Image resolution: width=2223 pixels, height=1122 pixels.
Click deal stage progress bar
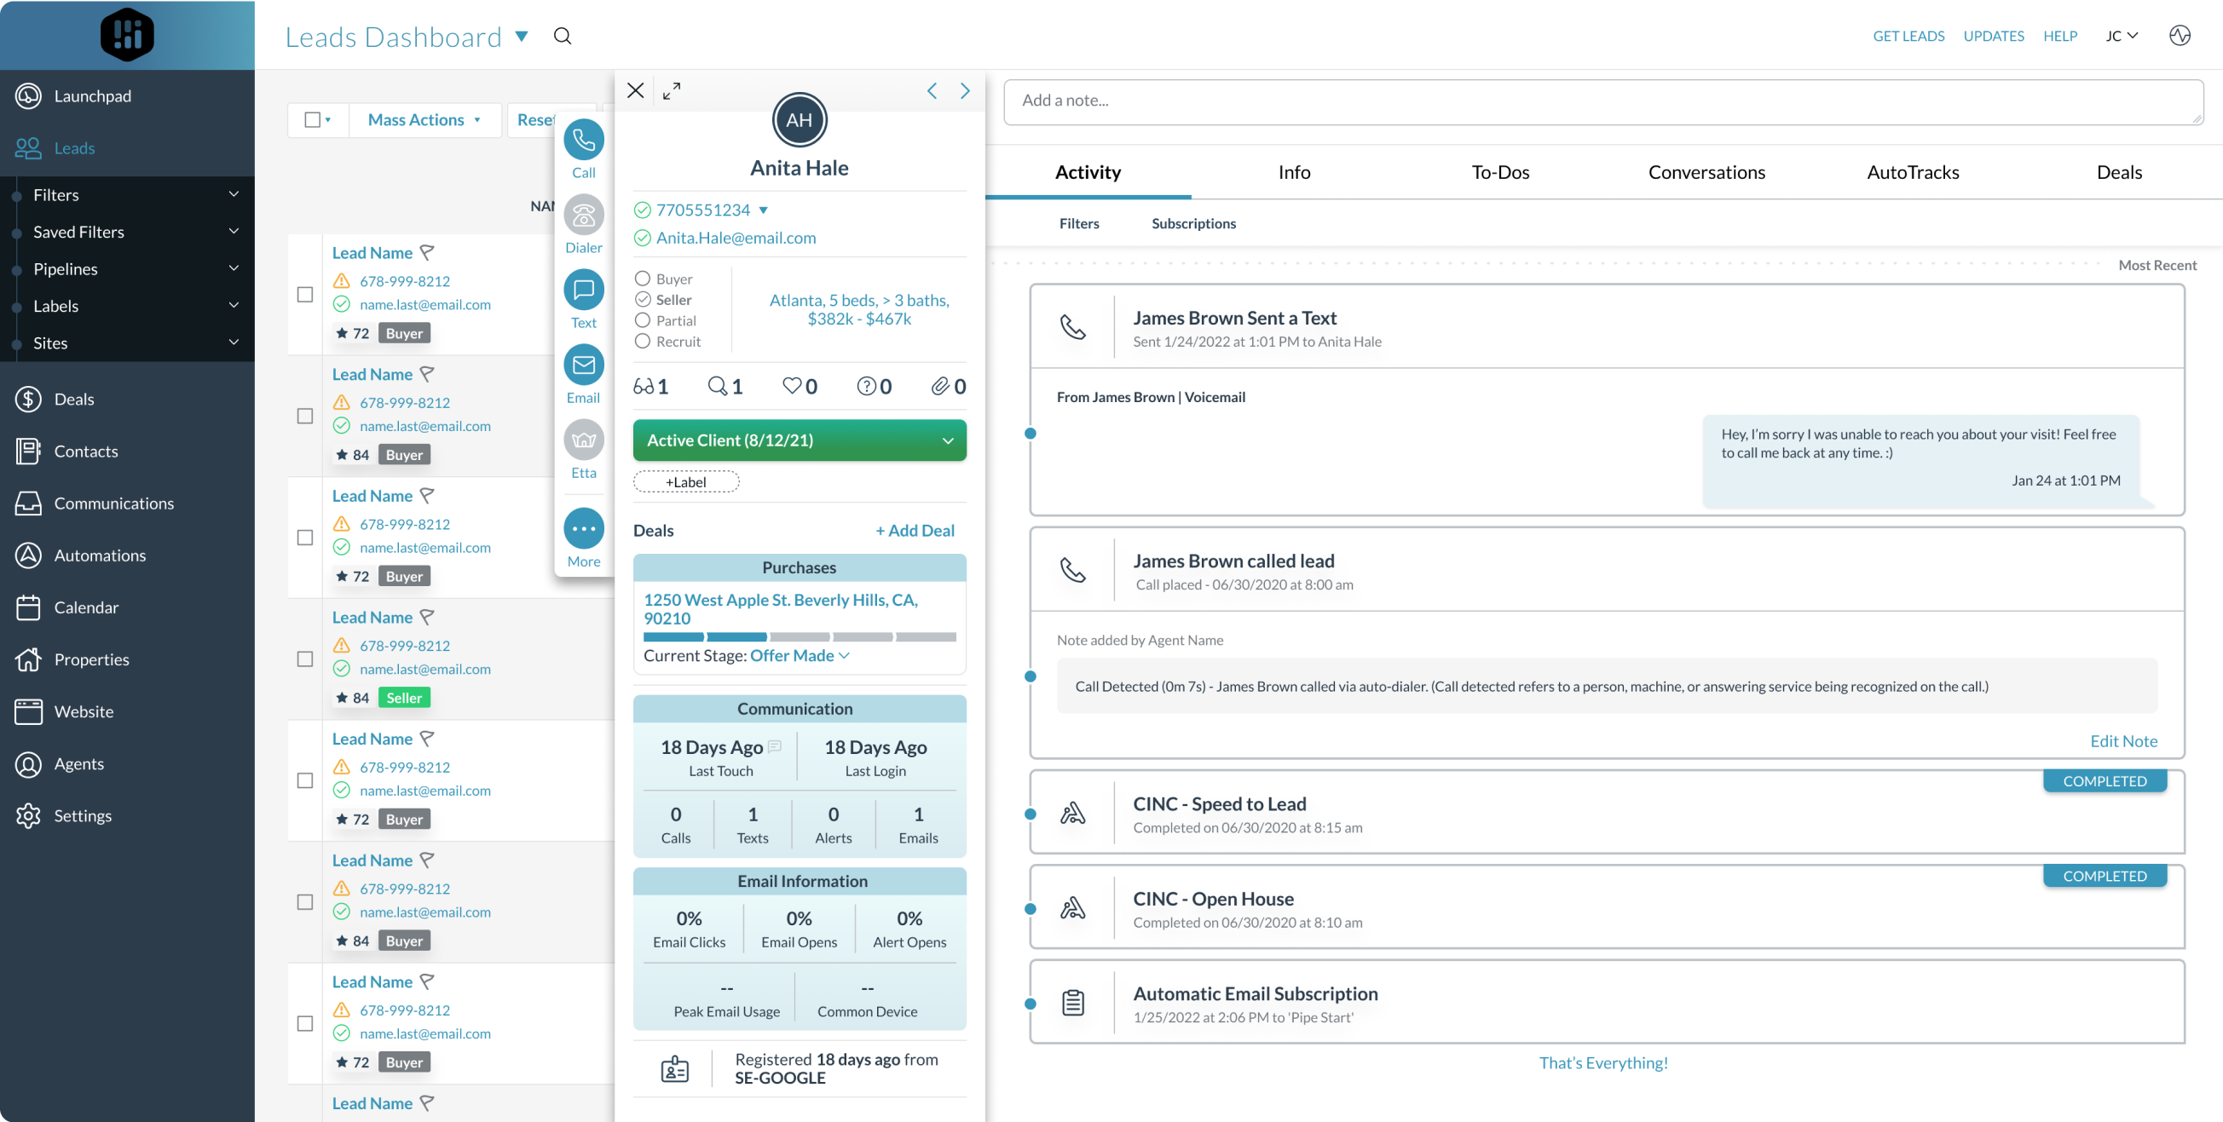[x=800, y=637]
